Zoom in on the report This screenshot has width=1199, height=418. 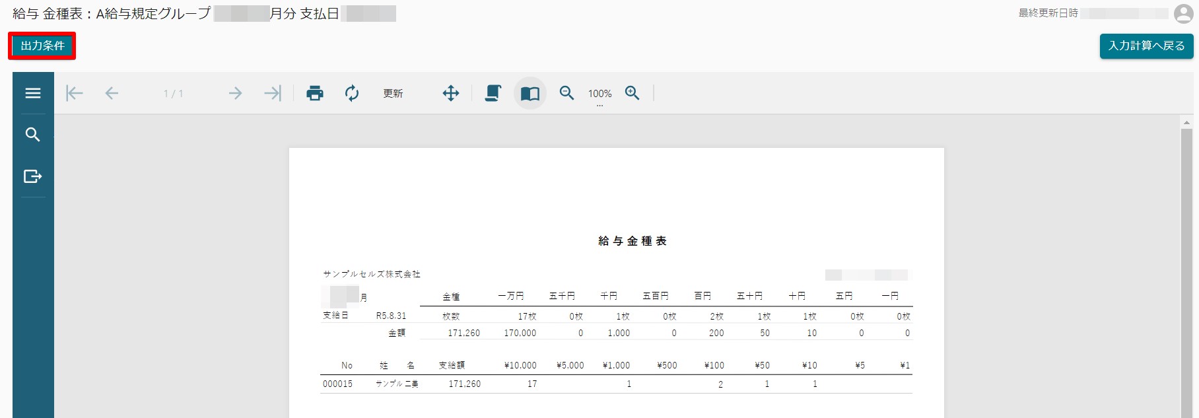click(633, 93)
